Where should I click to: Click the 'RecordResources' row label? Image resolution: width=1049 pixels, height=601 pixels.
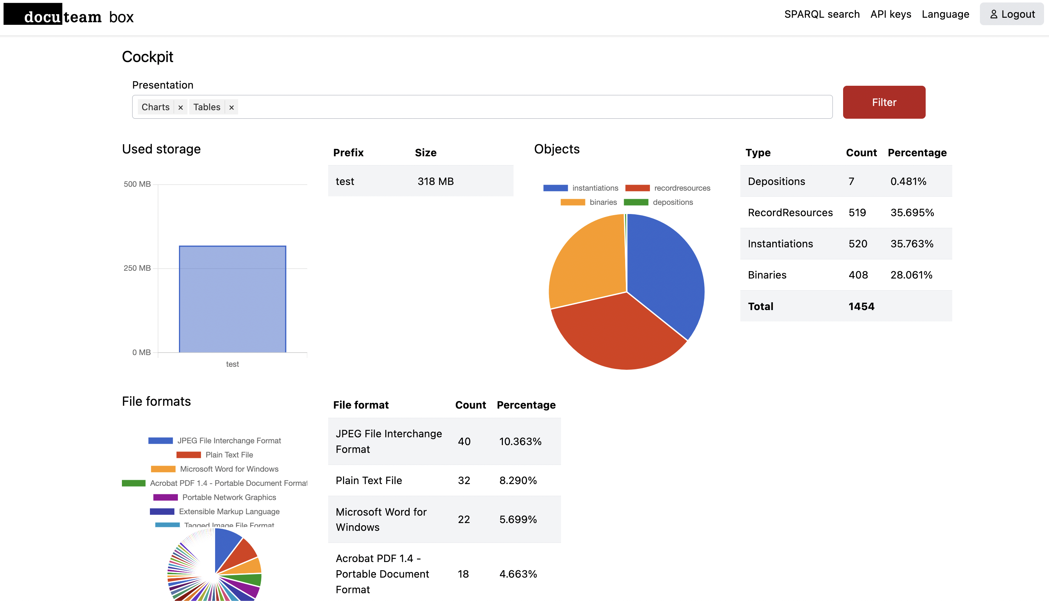pyautogui.click(x=790, y=213)
